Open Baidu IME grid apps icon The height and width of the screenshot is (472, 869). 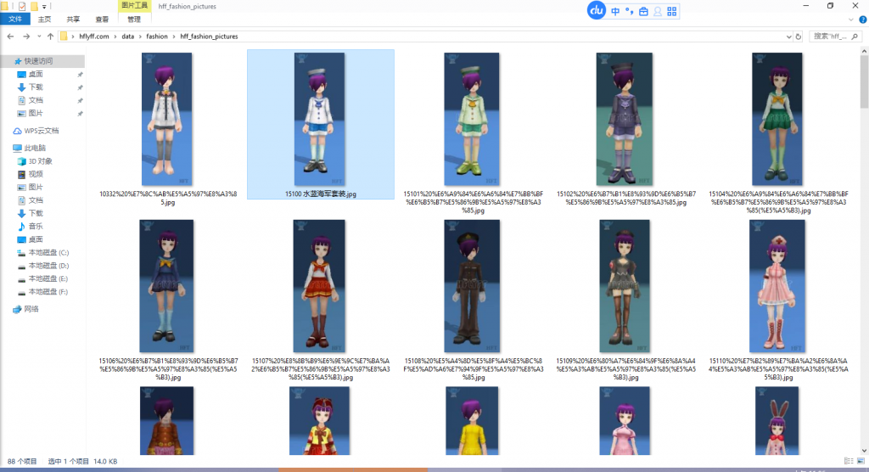(x=672, y=12)
